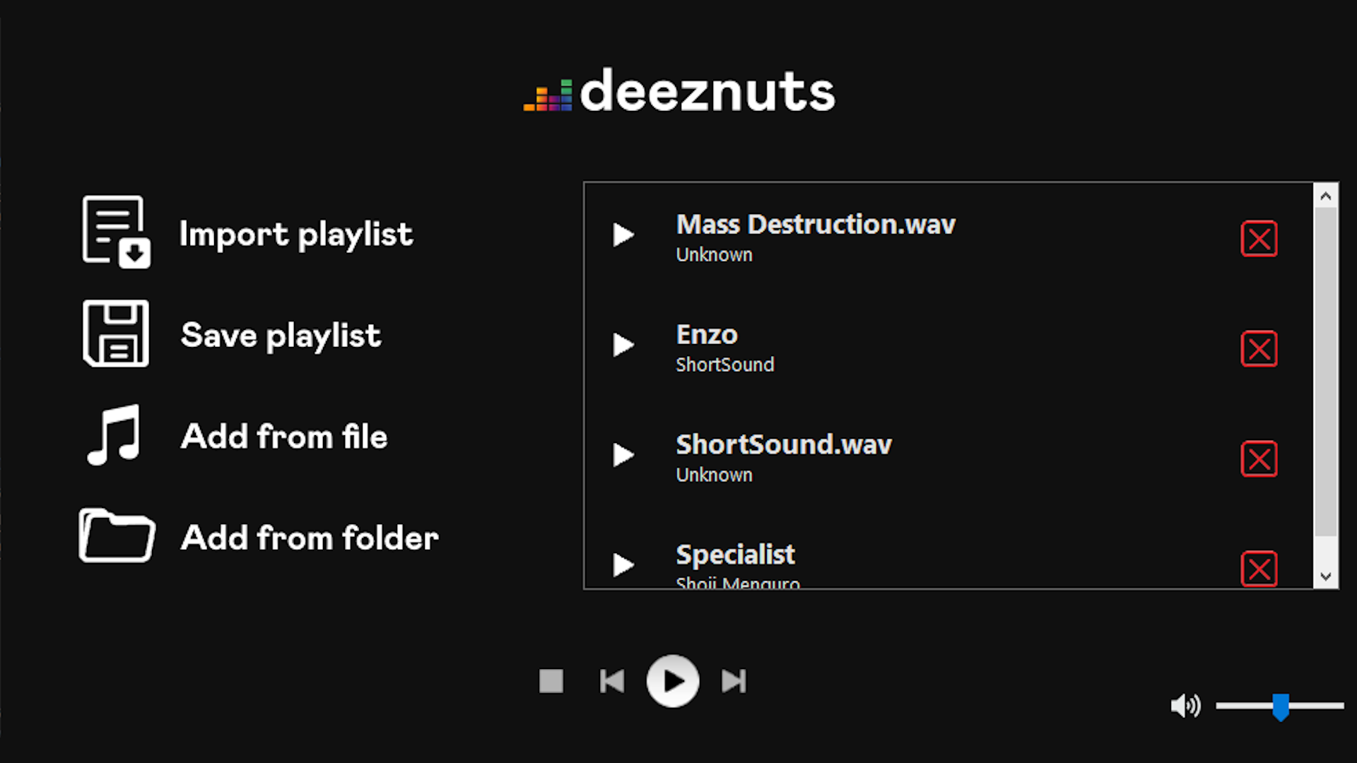Mute using the speaker volume icon
The image size is (1357, 763).
tap(1185, 705)
